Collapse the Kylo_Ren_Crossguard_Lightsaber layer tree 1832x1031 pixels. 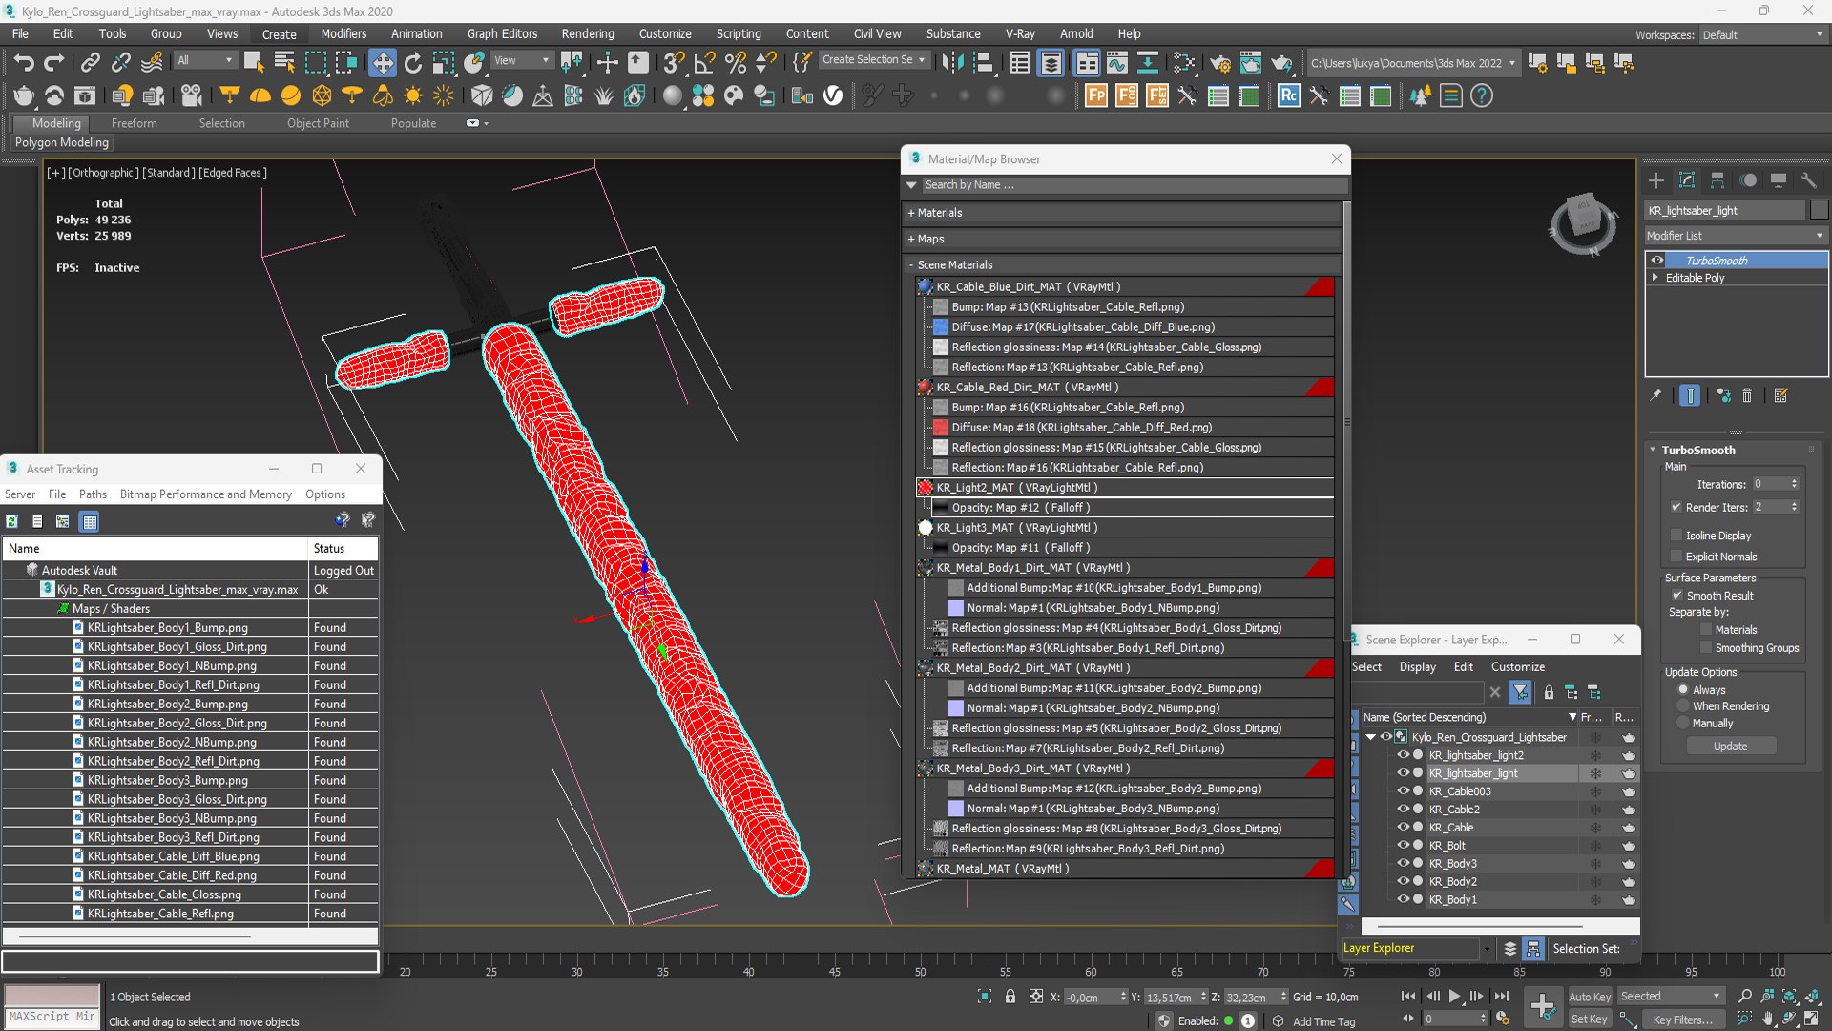tap(1371, 737)
